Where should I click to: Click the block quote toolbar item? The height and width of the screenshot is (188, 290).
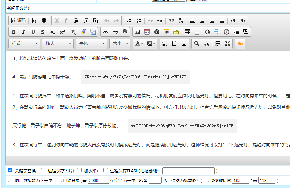pyautogui.click(x=171, y=20)
